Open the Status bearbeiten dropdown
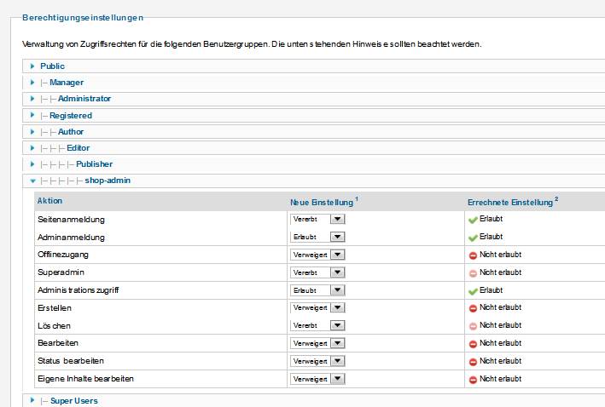This screenshot has width=605, height=407. (x=317, y=361)
